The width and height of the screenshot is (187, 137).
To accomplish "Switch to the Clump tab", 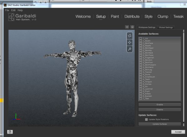I will tap(163, 17).
